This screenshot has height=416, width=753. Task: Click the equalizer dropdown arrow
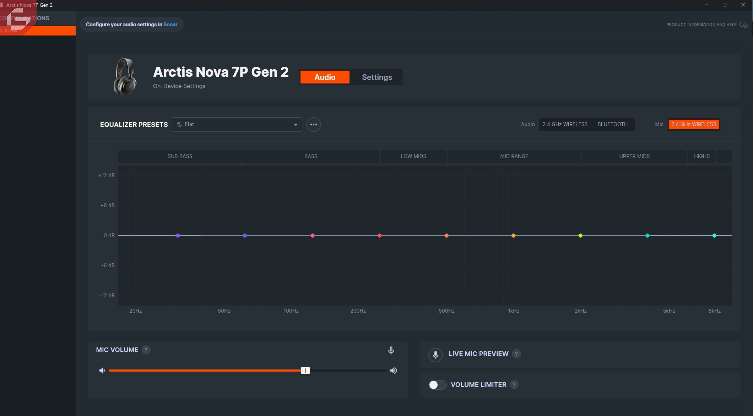tap(296, 125)
